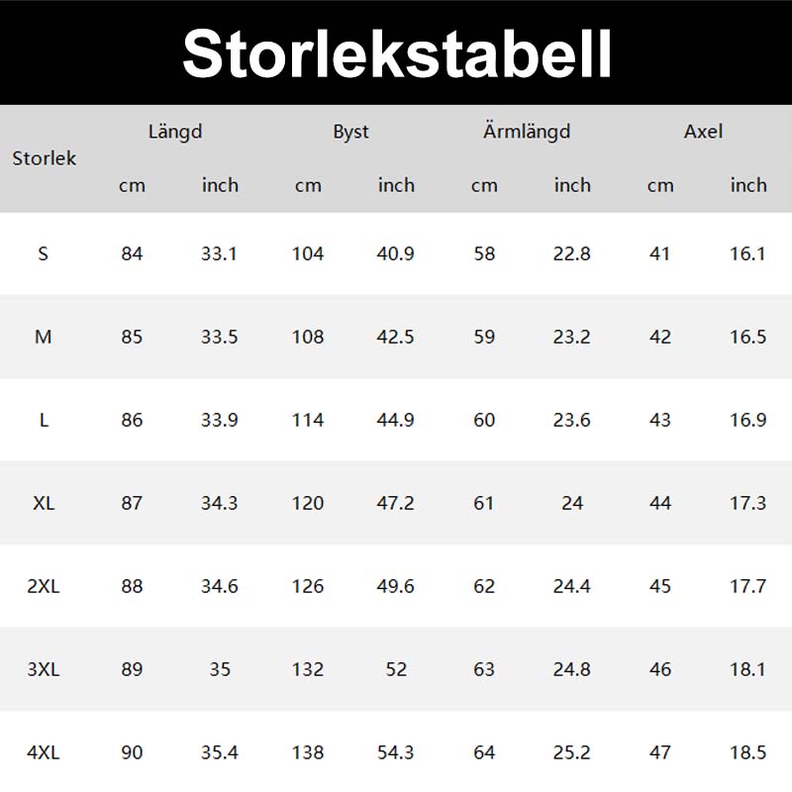
Task: Click the 18.5 inch Axel value
Action: point(747,752)
